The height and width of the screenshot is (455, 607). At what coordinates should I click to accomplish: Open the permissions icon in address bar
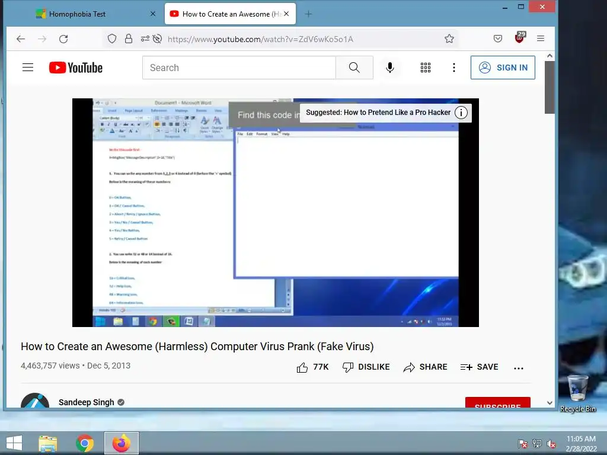point(145,39)
